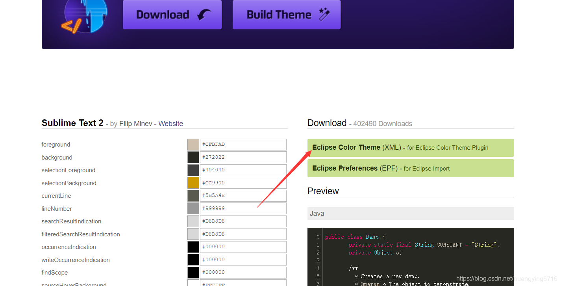Click the background hex field #272822
Viewport: 561px width, 286px height.
click(243, 157)
